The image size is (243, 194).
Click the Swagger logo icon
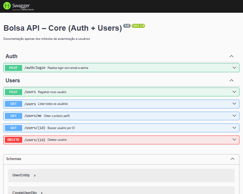pyautogui.click(x=7, y=6)
